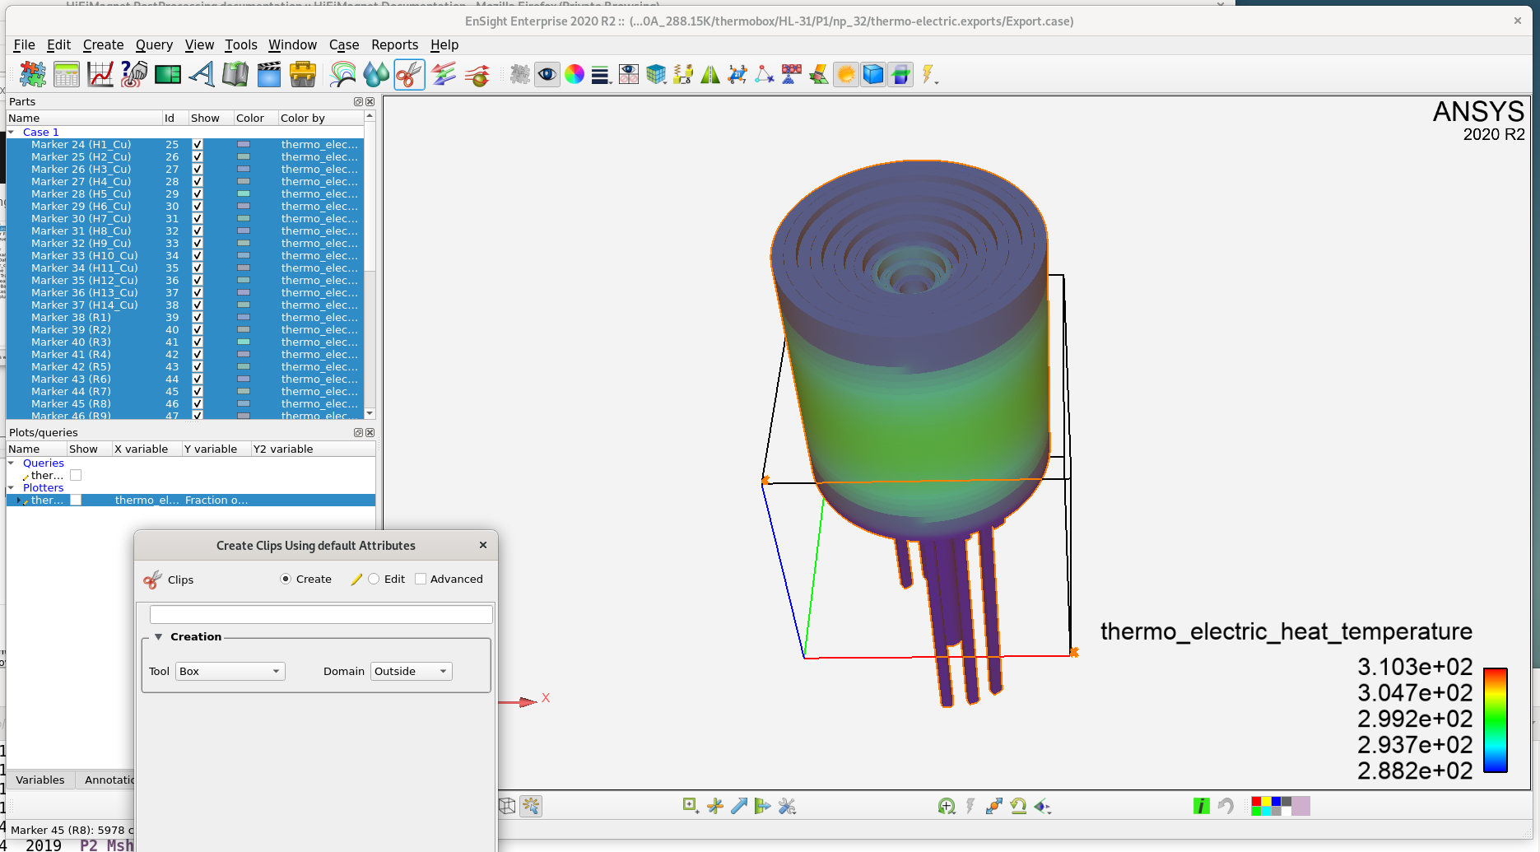Open the wrench tools icon below viewport
The image size is (1540, 852).
(x=787, y=806)
